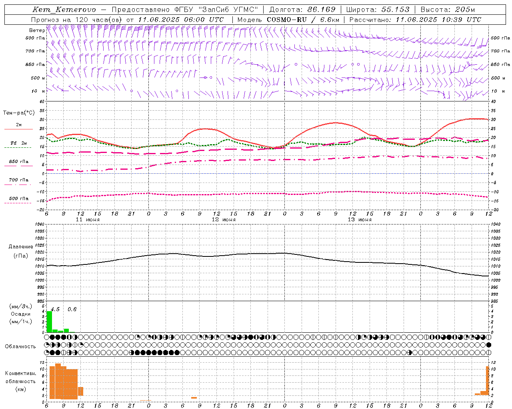Click the 11 июня date label

tap(88, 220)
